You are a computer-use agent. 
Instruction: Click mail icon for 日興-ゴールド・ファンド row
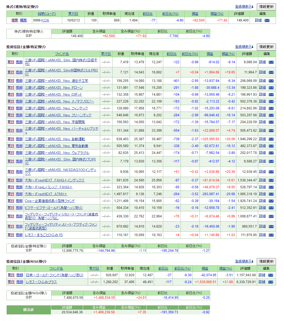[x=271, y=275]
